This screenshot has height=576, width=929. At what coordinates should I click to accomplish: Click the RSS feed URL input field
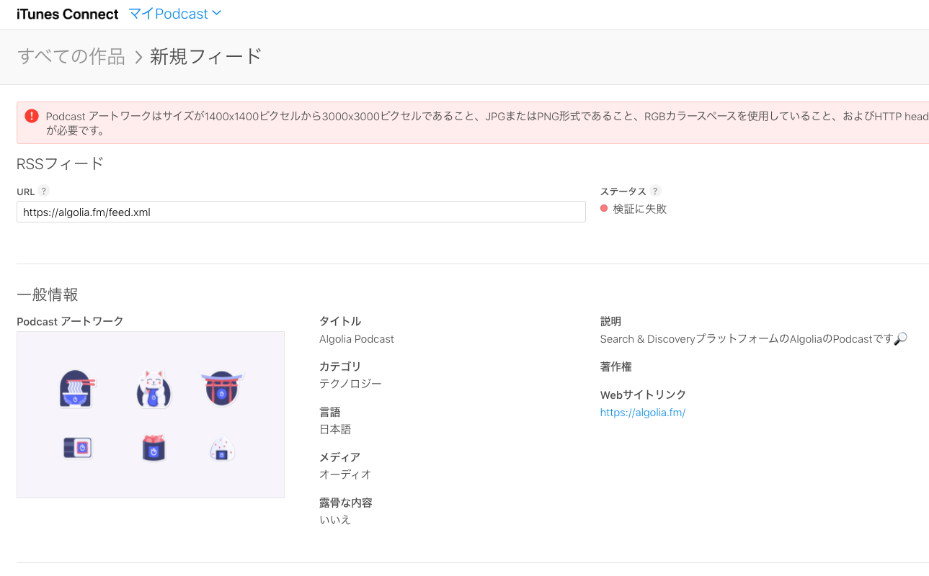(301, 212)
